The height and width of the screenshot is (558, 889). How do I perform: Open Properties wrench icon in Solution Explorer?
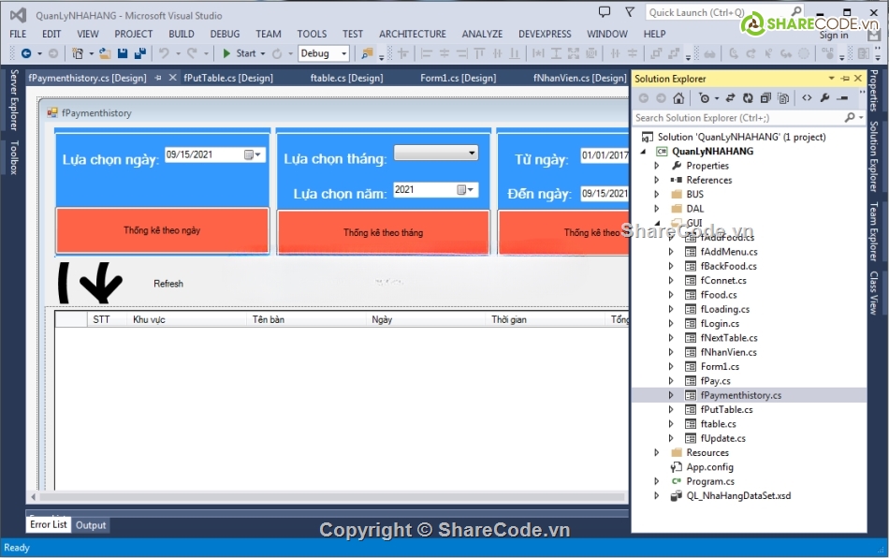pos(825,98)
